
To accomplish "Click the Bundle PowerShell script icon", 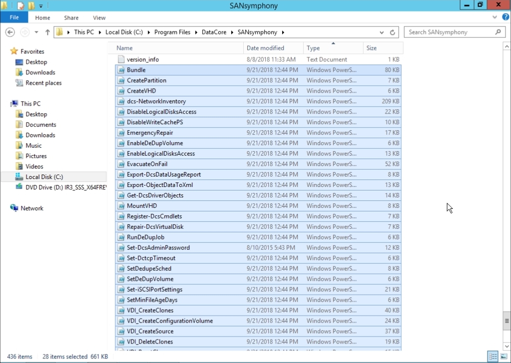I will coord(121,70).
